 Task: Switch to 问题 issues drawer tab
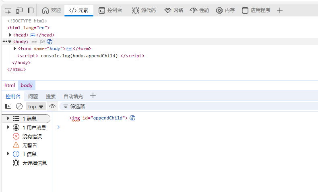click(33, 97)
